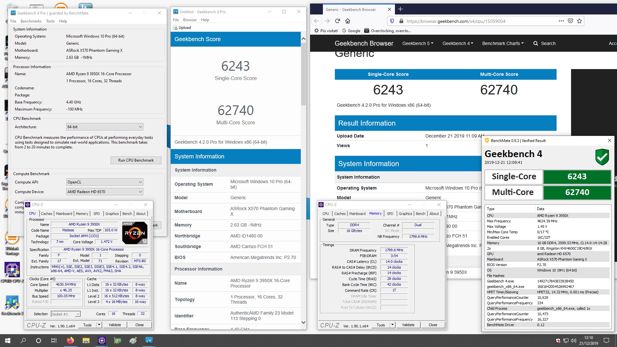The image size is (617, 347).
Task: Open Windows Start menu
Action: [x=8, y=341]
